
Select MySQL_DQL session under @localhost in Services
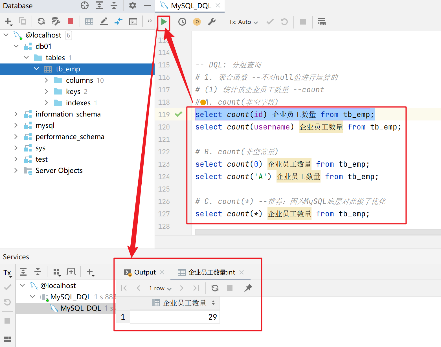[71, 297]
